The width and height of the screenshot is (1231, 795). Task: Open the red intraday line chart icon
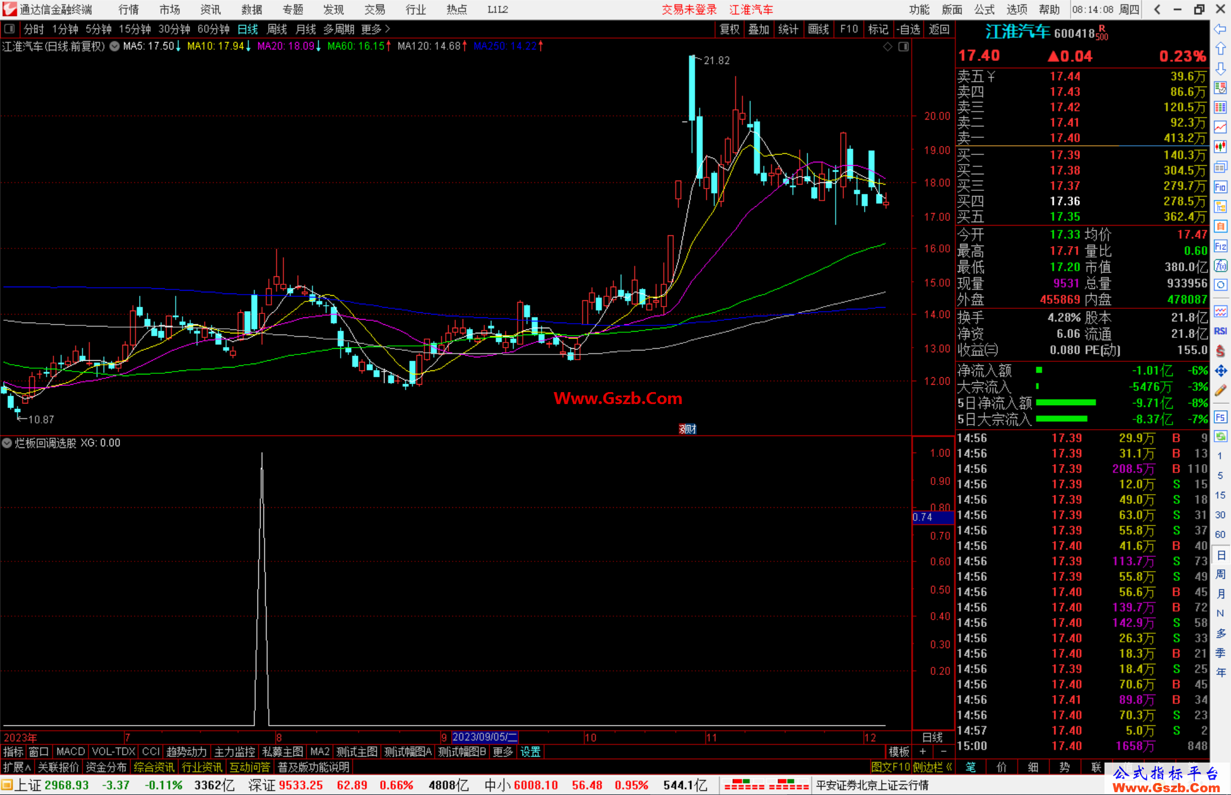pyautogui.click(x=1220, y=127)
